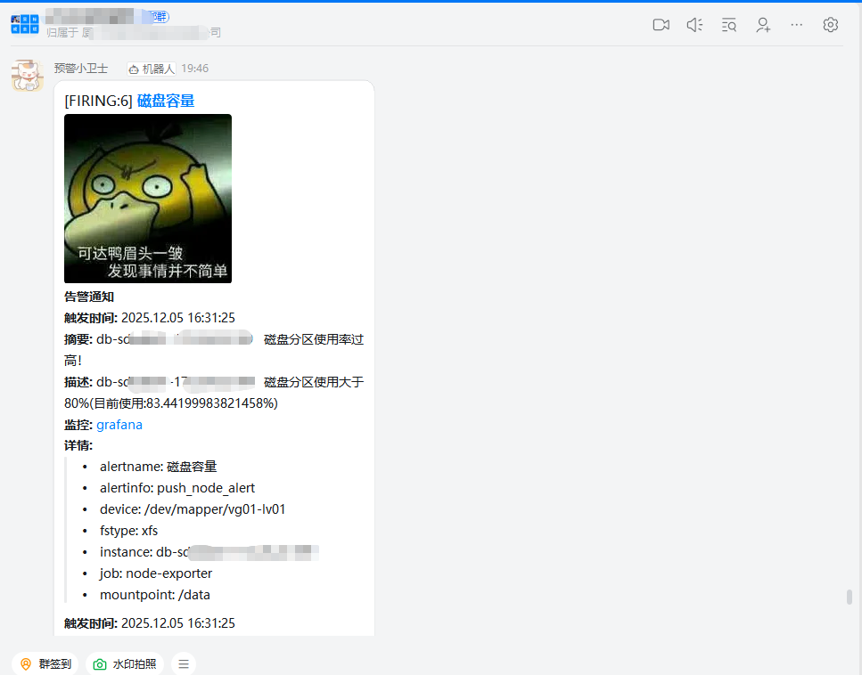View the Psyduck meme image
Screen dimensions: 862x675
(x=148, y=199)
